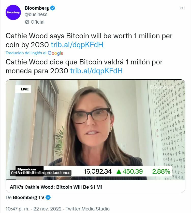Viewport: 191px width, 213px height.
Task: Click the Twitter Media Studio source label
Action: [x=87, y=209]
